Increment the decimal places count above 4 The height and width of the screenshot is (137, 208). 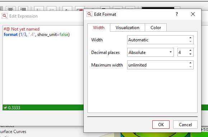click(190, 50)
